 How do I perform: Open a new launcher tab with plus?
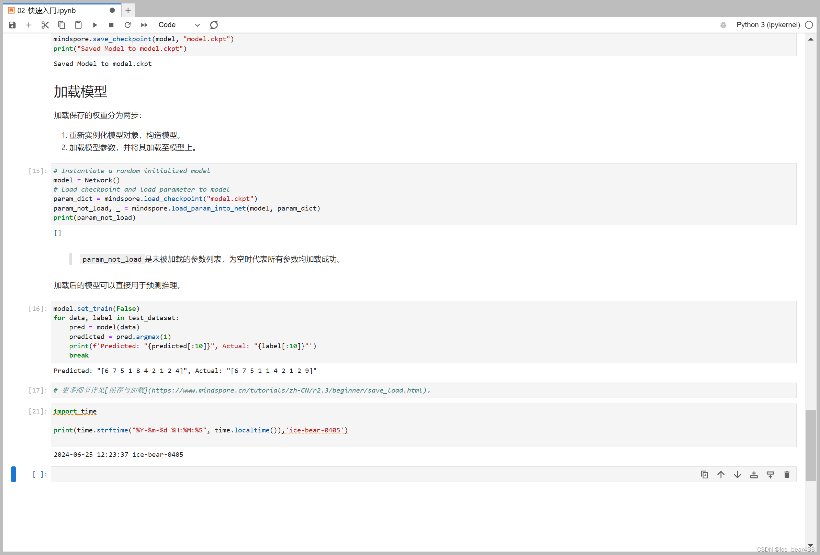click(x=128, y=10)
